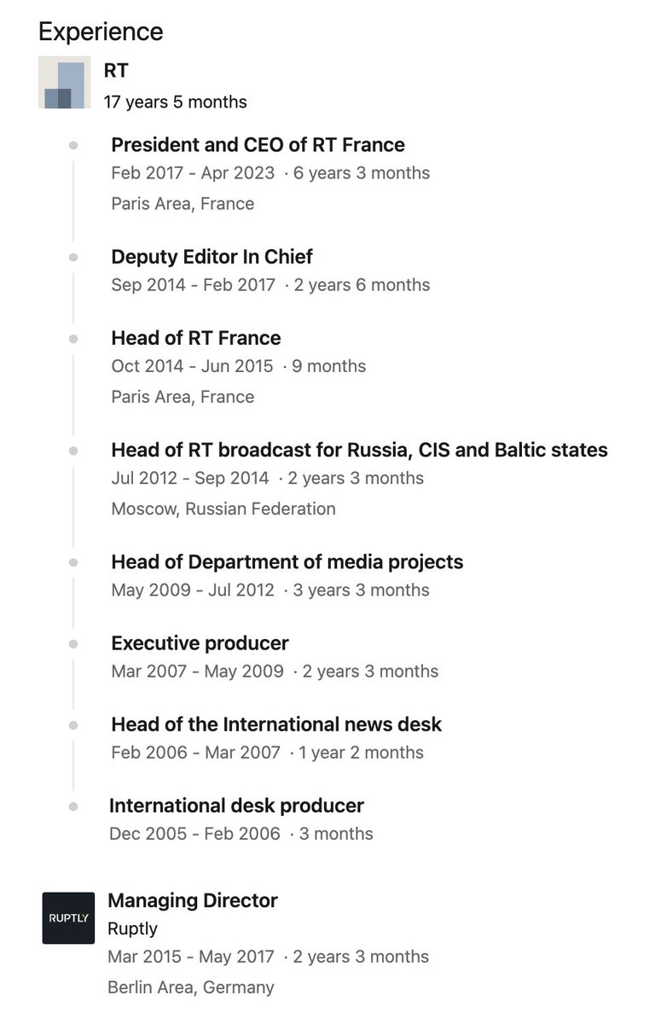Click the Ruptly company name text

(132, 929)
